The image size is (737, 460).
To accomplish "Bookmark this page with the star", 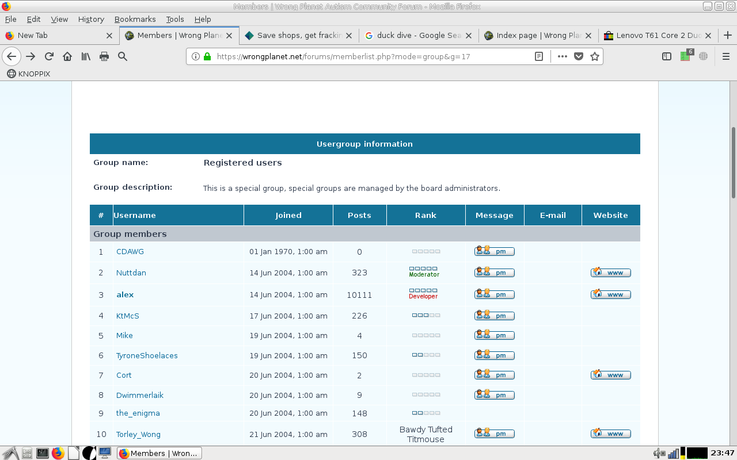I will 595,56.
